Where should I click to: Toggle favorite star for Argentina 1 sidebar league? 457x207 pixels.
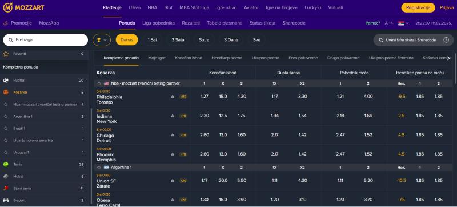pyautogui.click(x=6, y=116)
